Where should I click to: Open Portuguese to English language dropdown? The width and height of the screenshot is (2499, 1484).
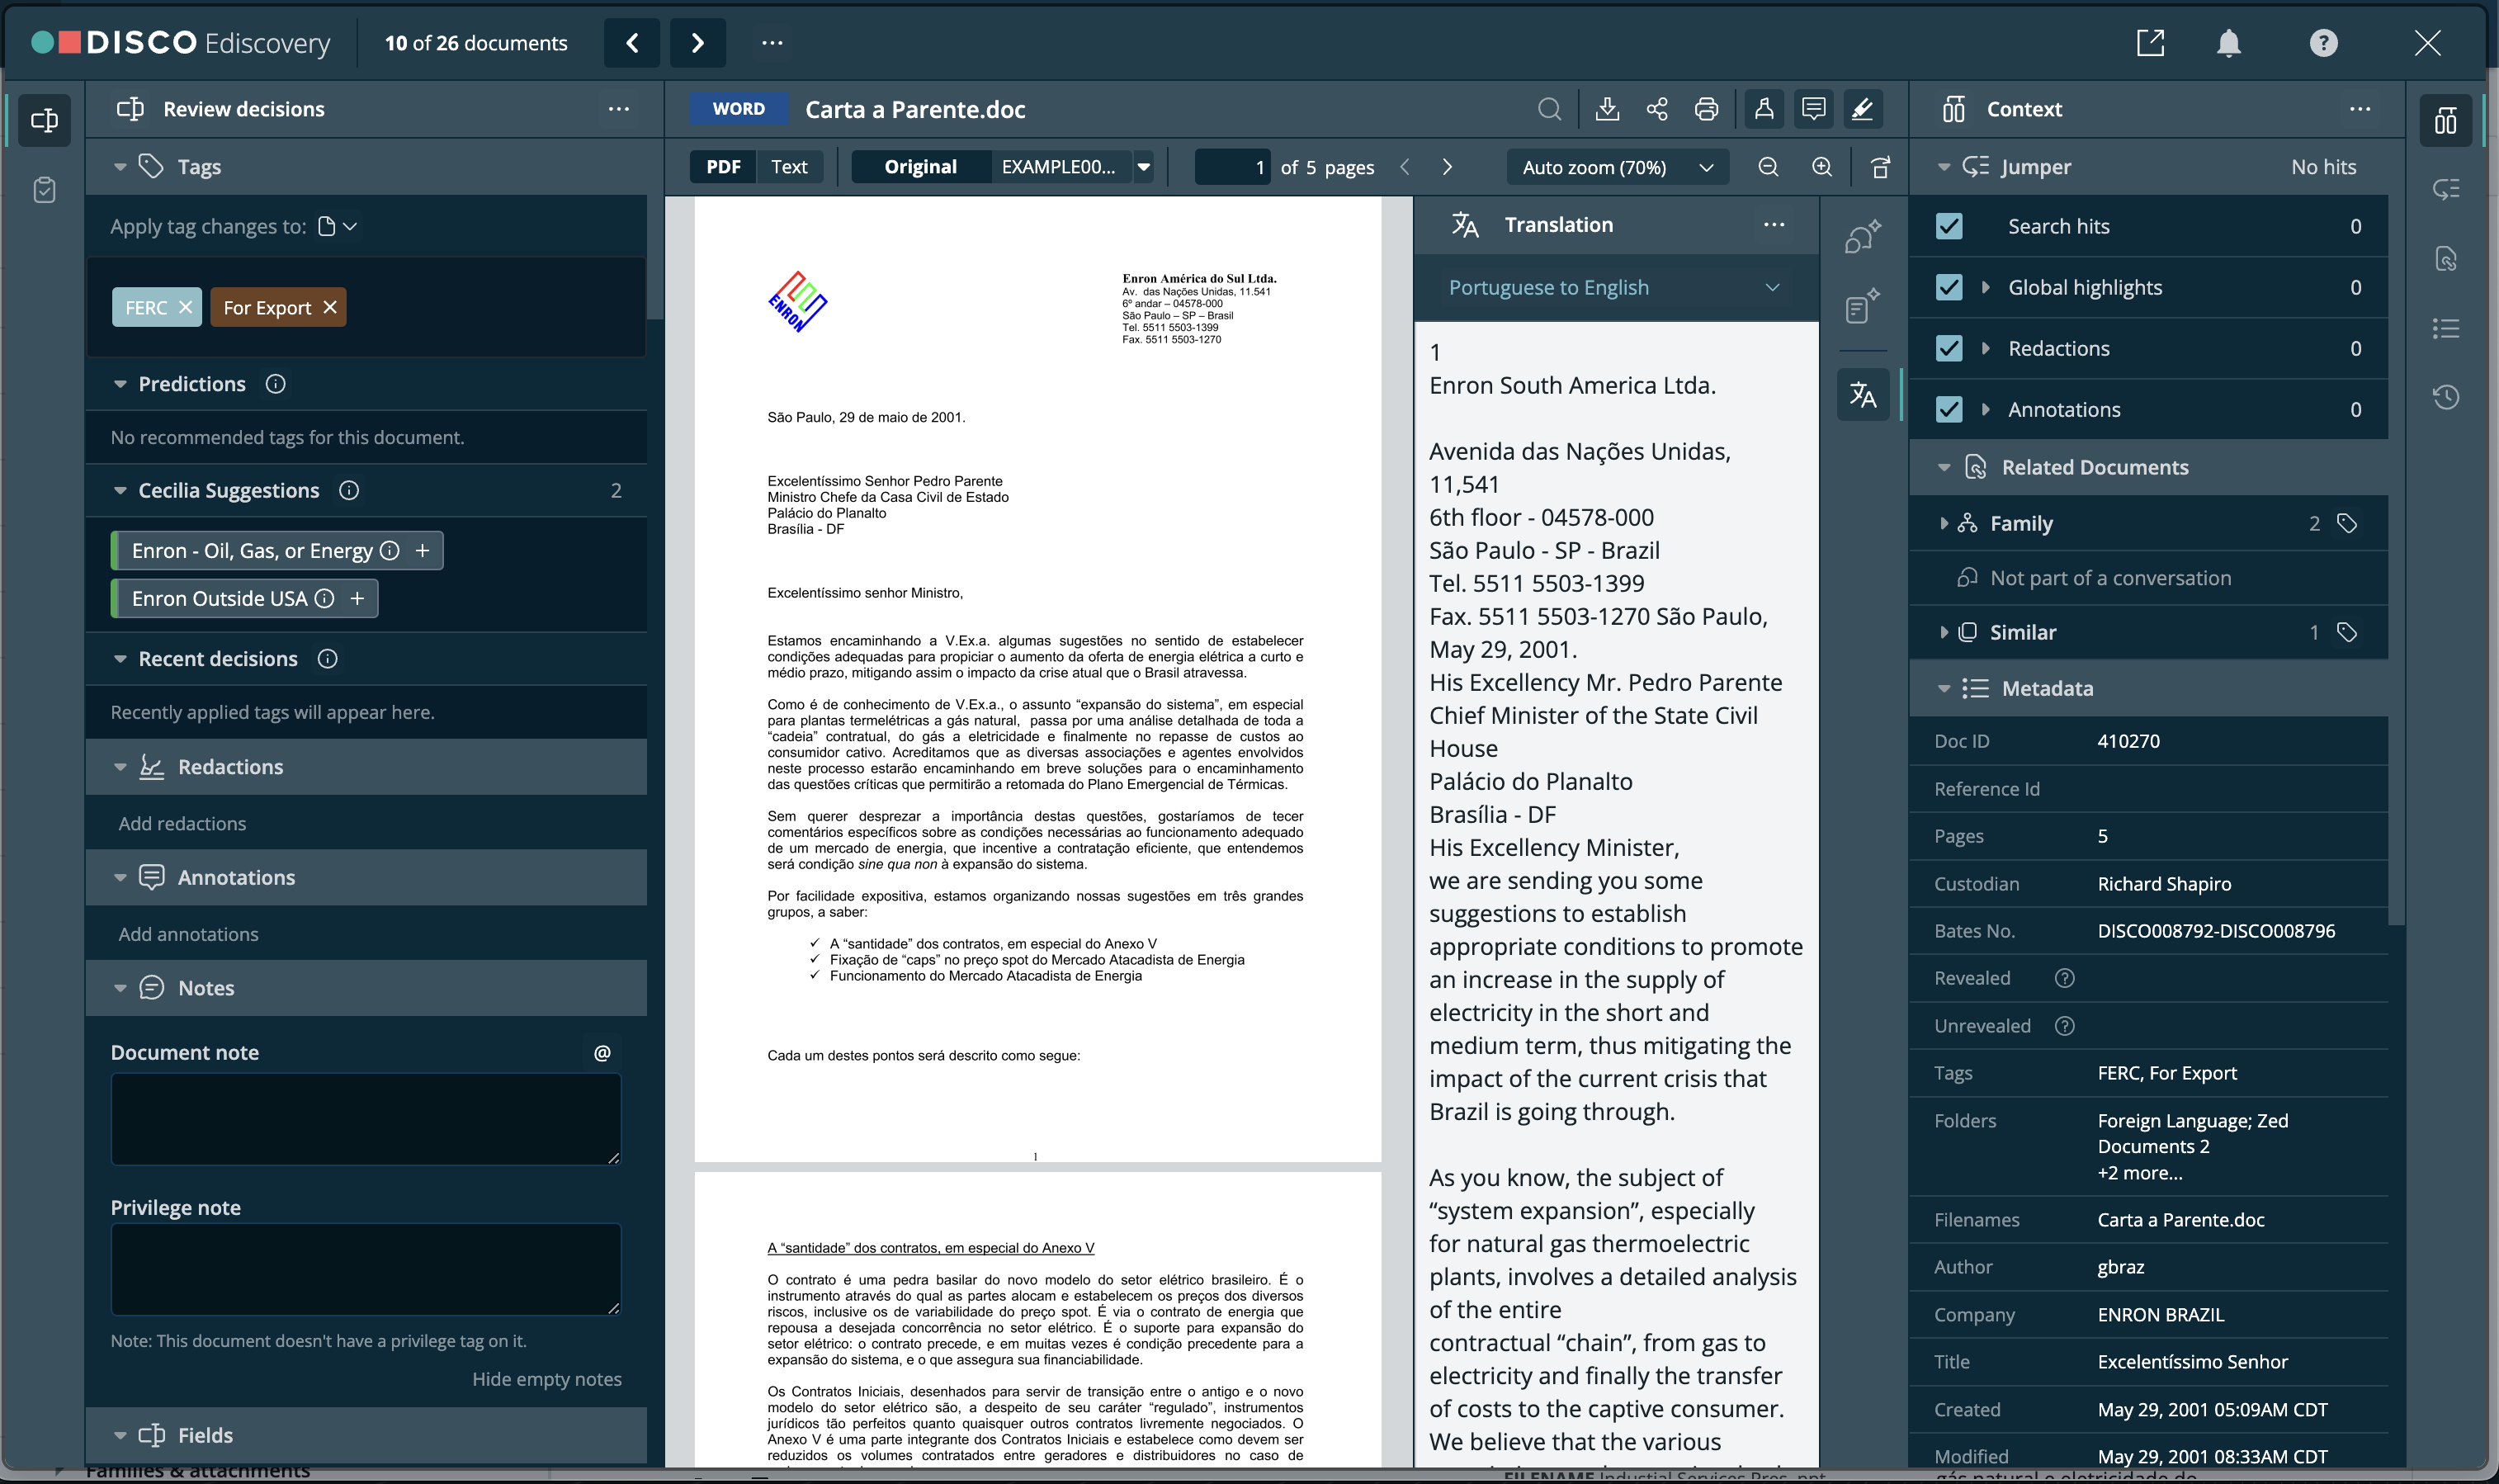point(1615,287)
